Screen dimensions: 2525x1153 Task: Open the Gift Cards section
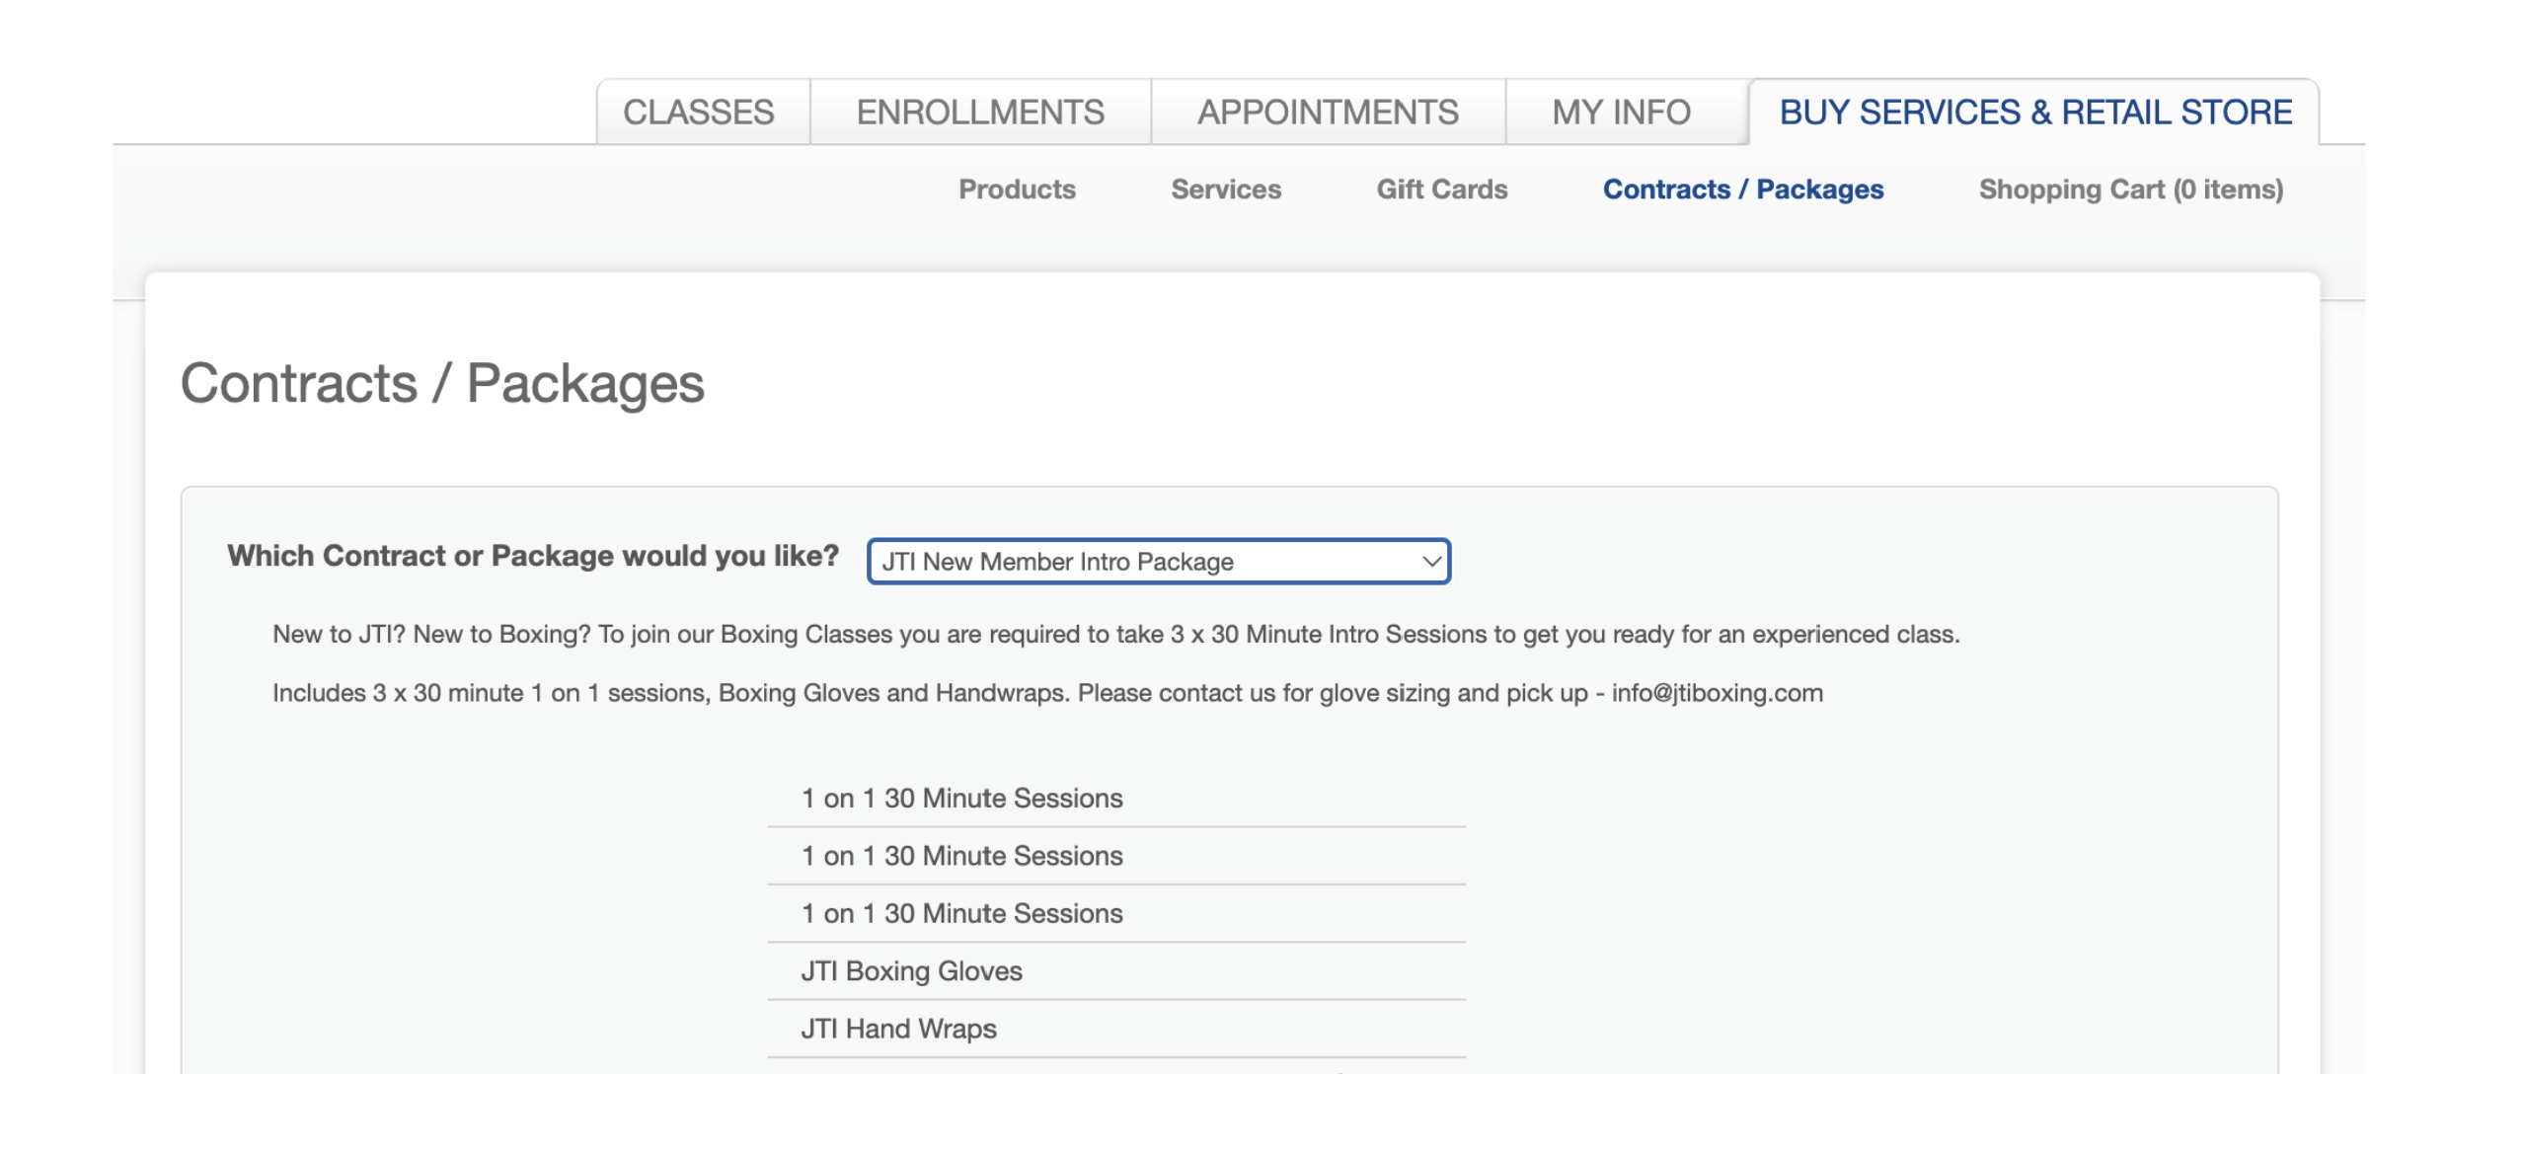coord(1442,189)
